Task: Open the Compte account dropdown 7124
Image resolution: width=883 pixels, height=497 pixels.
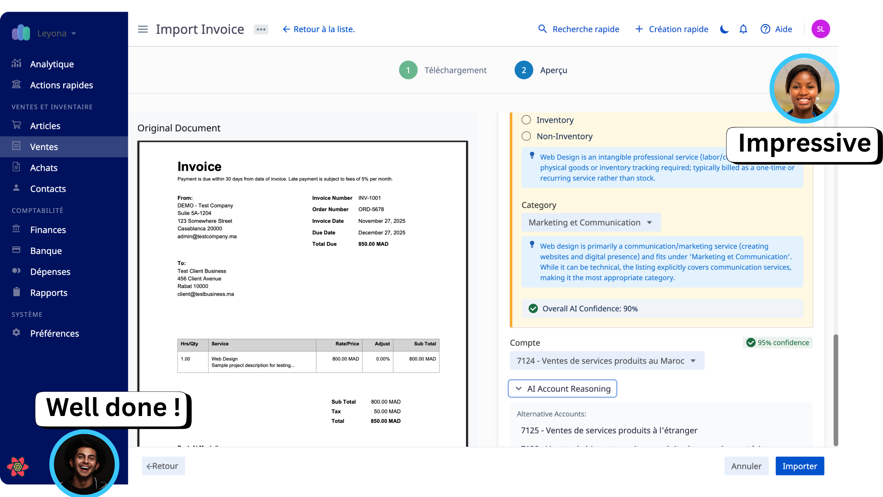Action: 607,360
